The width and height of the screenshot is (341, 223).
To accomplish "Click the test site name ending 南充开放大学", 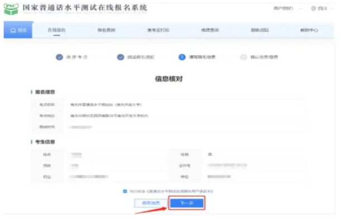I will click(106, 105).
